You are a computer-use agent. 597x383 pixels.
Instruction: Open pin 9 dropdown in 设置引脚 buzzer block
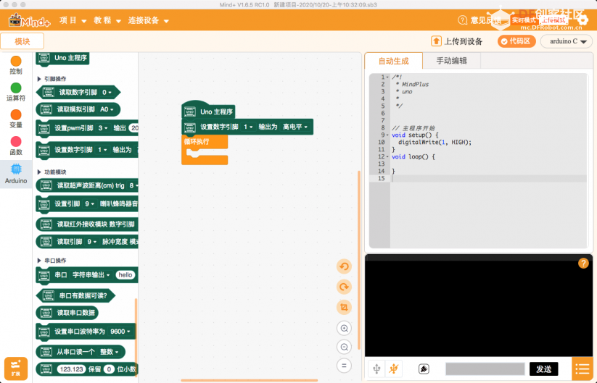click(x=89, y=203)
